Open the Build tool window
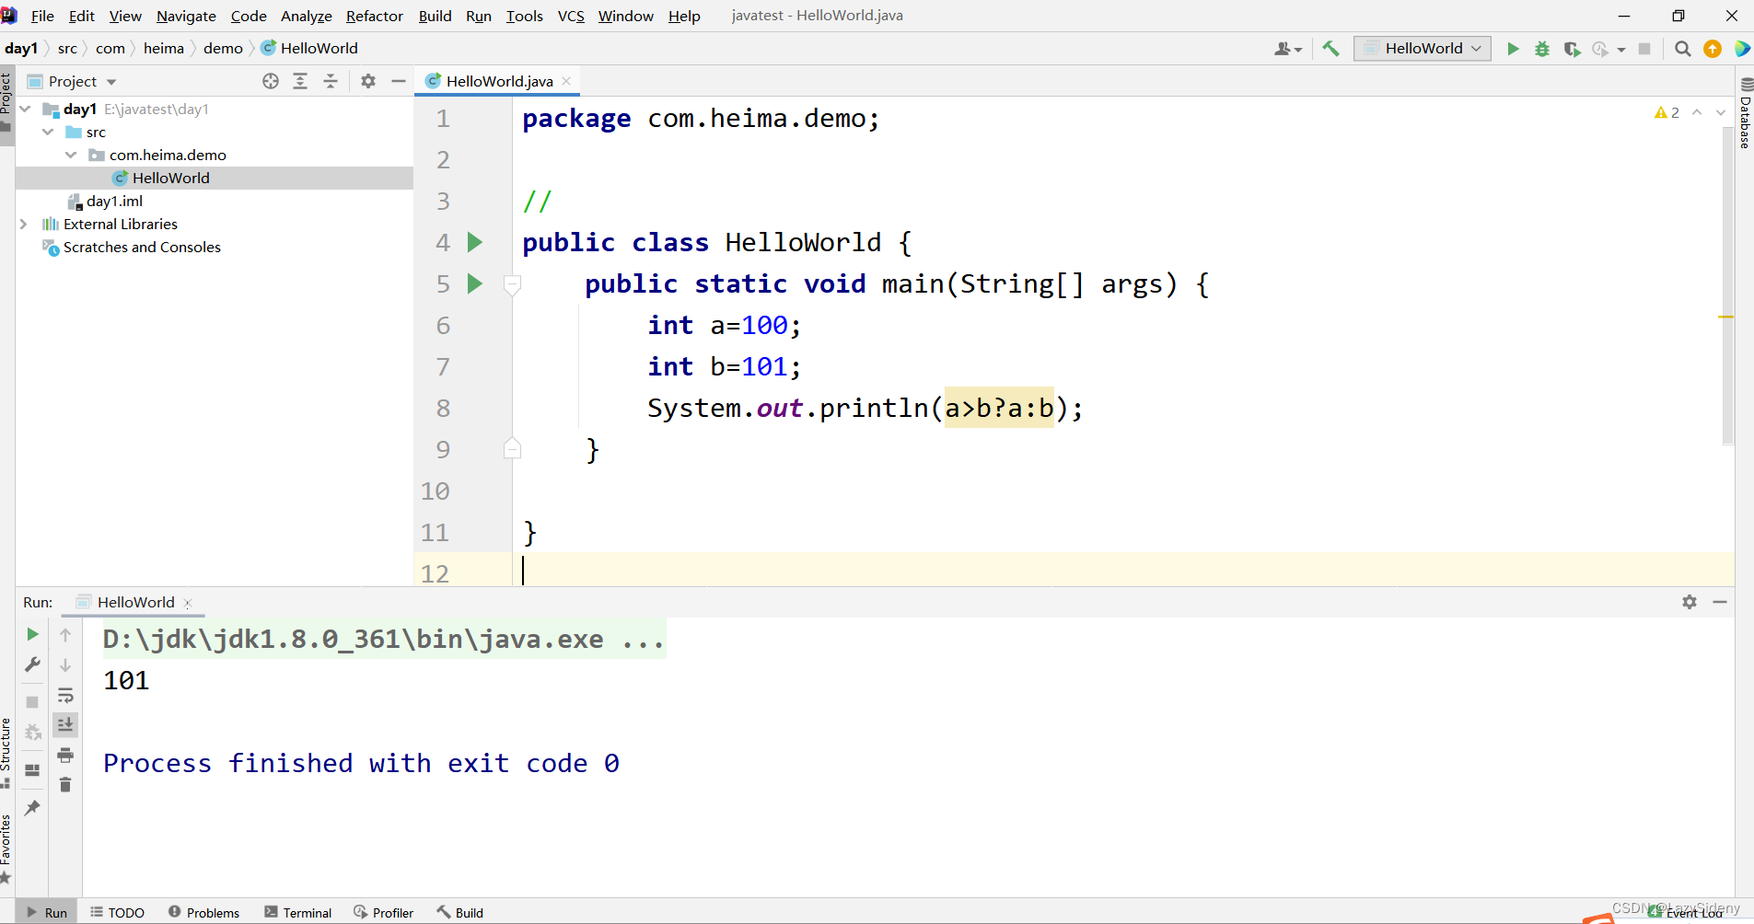The image size is (1754, 924). click(460, 912)
